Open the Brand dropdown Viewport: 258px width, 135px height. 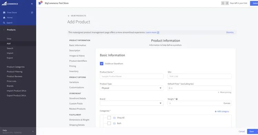click(131, 103)
